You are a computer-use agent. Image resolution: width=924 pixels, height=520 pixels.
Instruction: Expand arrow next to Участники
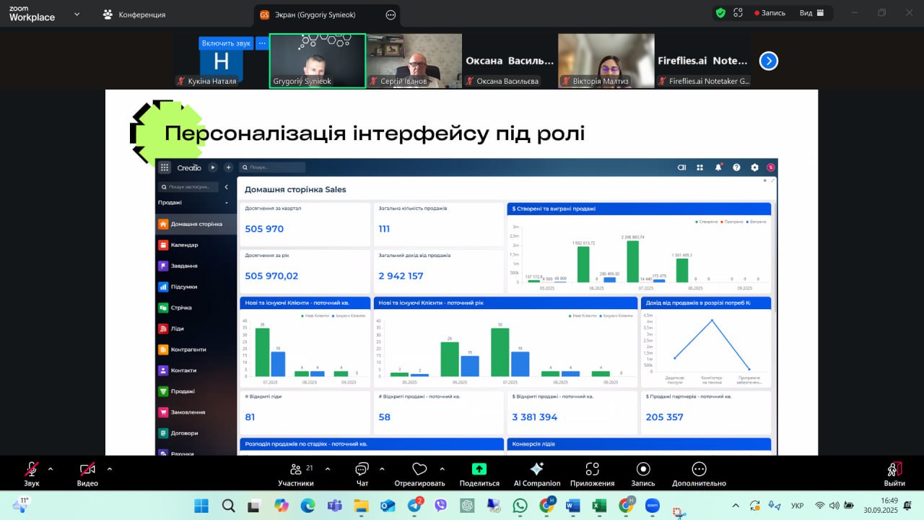click(328, 468)
